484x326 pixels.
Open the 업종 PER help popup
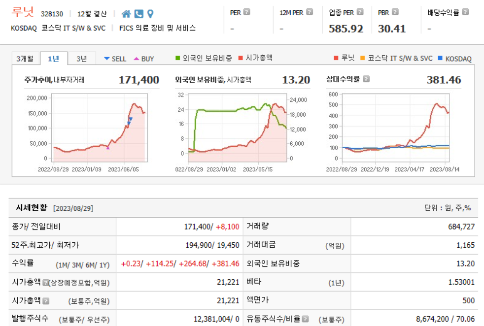(361, 11)
